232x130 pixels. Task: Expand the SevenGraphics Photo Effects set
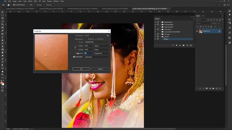click(160, 32)
